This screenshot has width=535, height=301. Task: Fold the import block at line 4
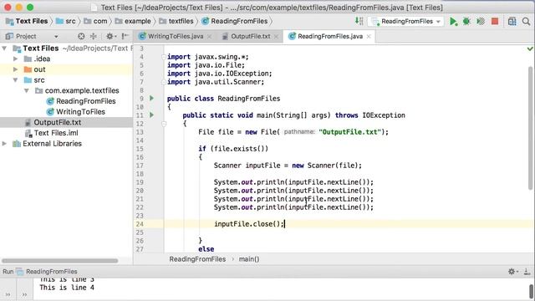[x=164, y=57]
